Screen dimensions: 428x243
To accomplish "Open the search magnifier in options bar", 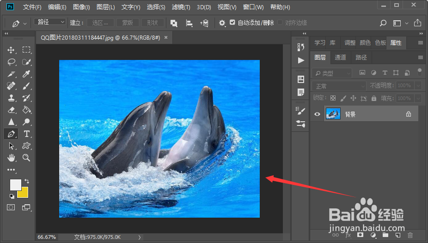I will tap(383, 23).
